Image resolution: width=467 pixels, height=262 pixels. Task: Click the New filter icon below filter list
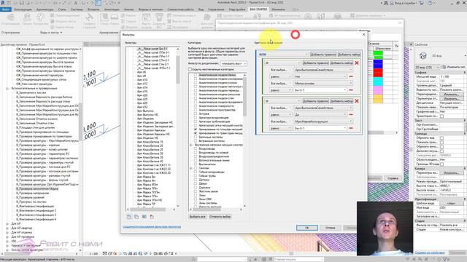click(x=129, y=217)
